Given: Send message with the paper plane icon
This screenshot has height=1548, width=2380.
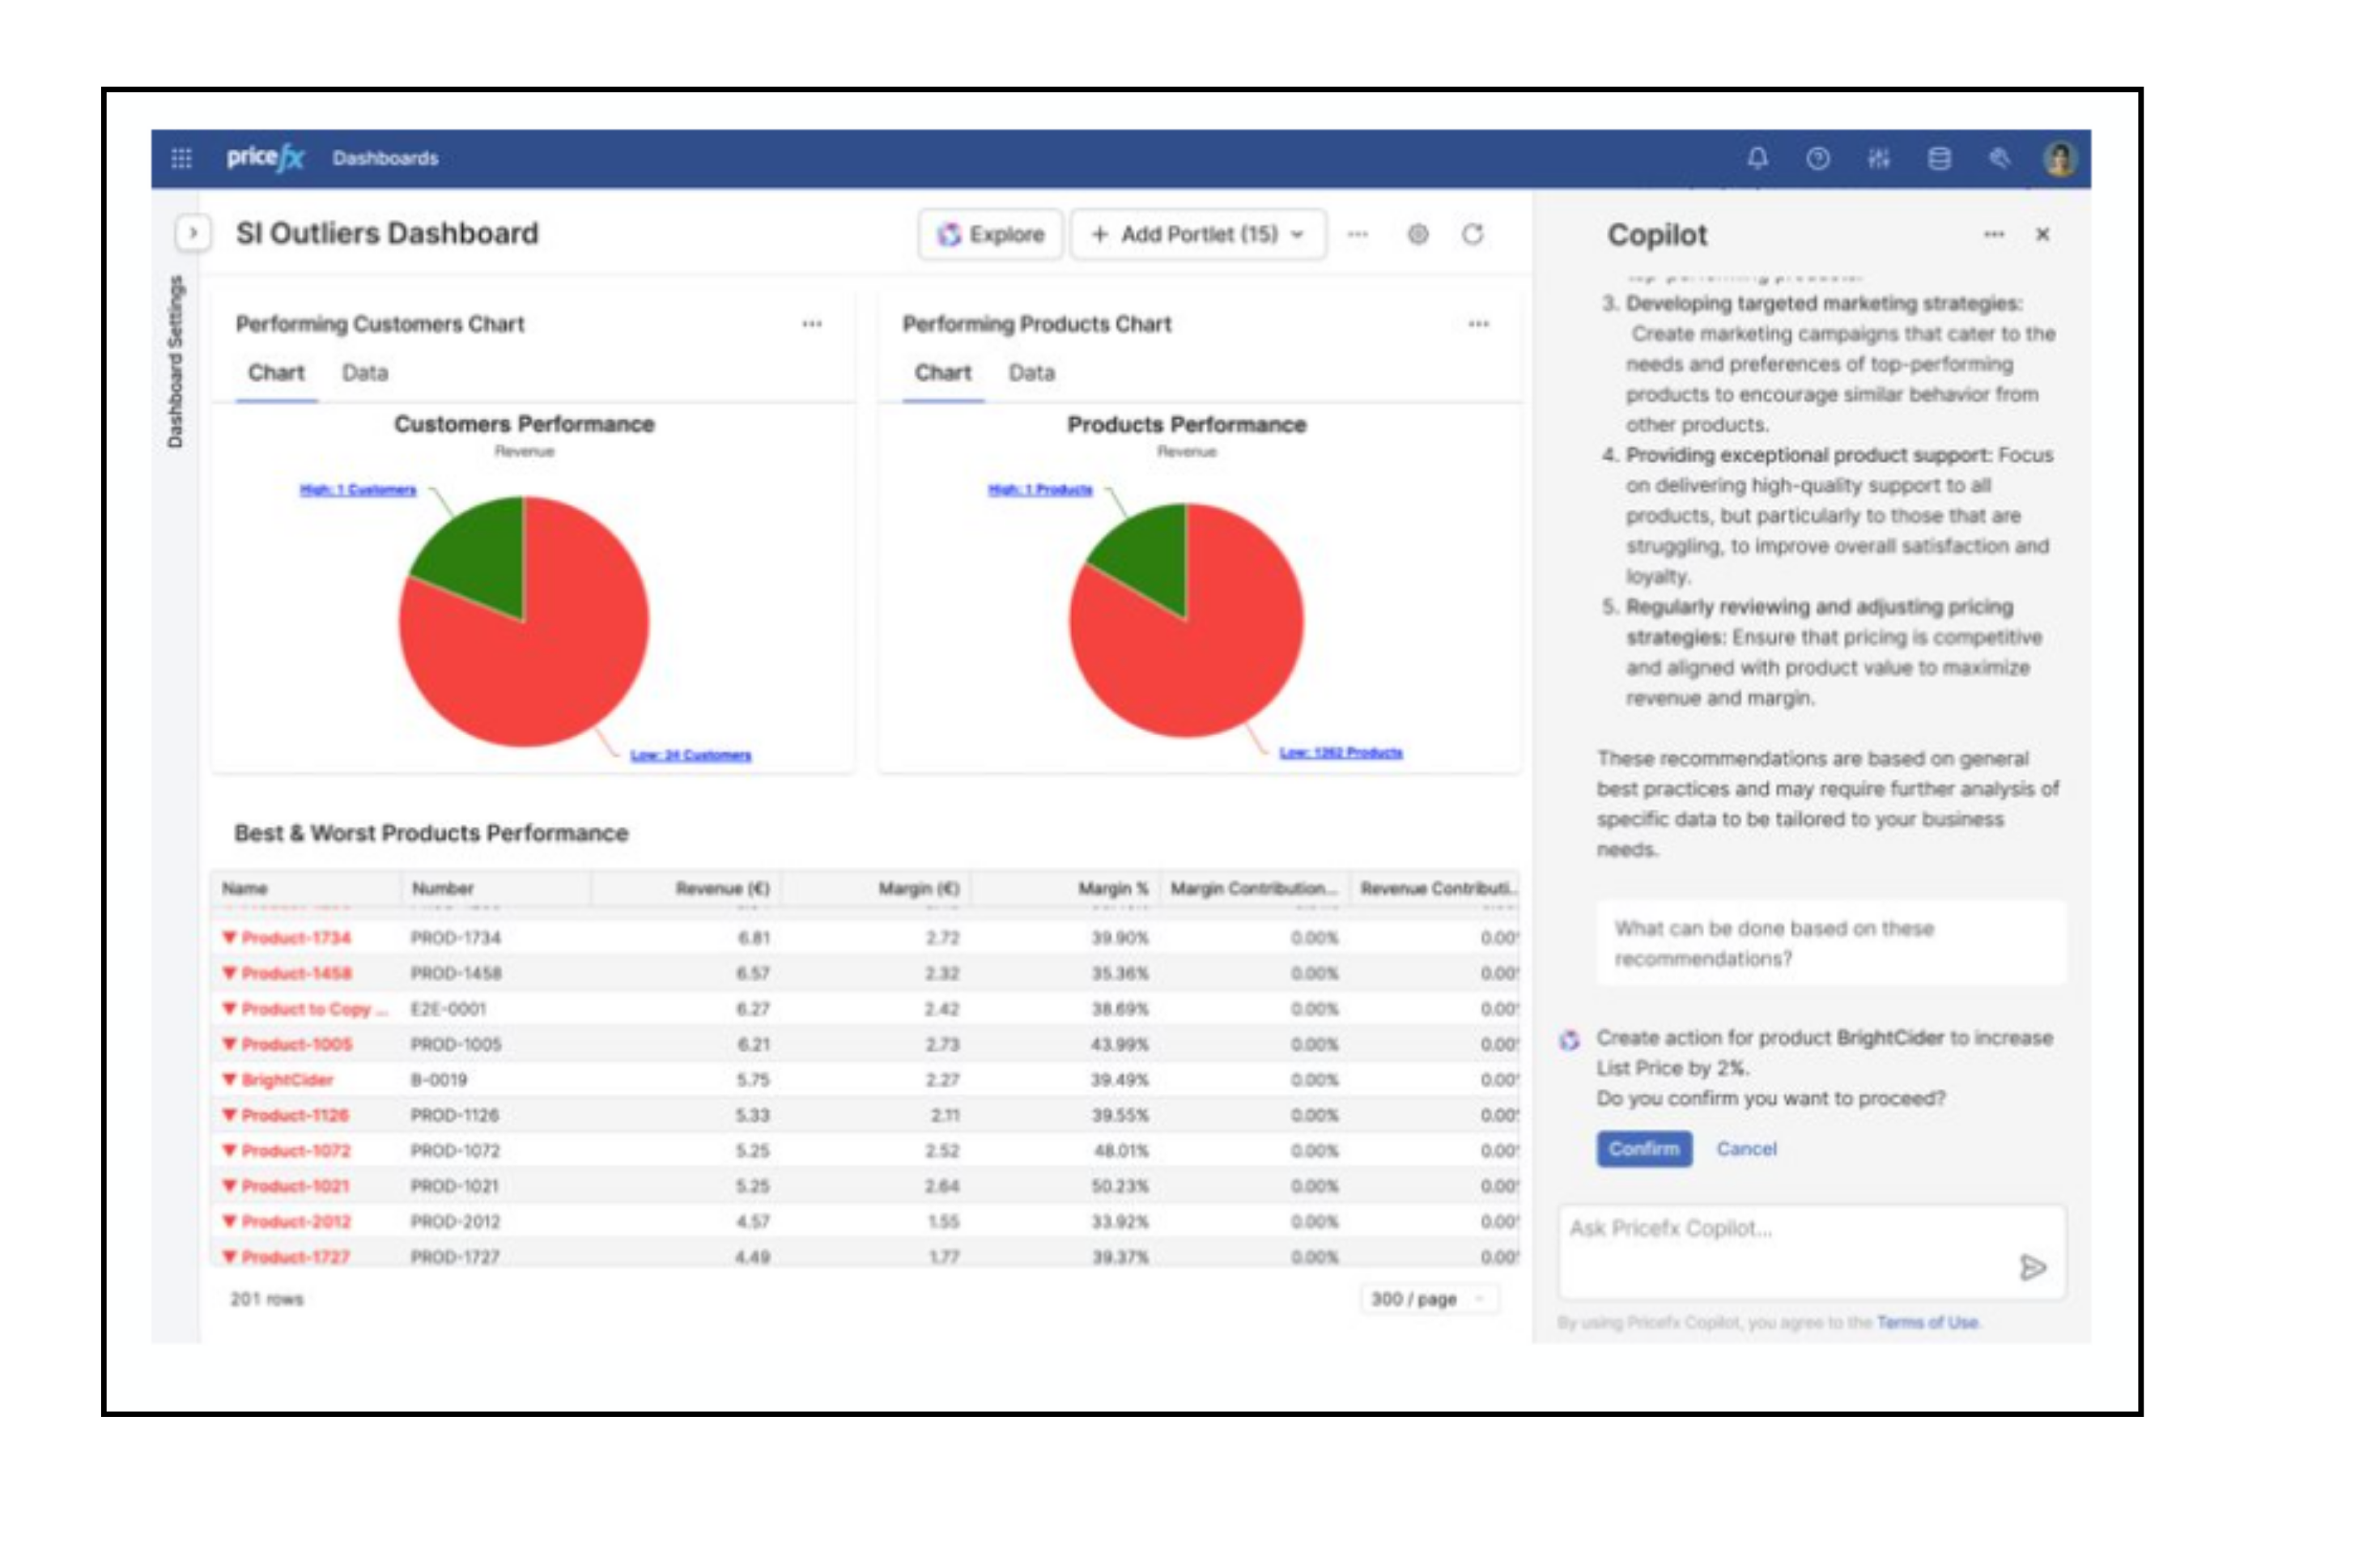Looking at the screenshot, I should tap(2031, 1267).
